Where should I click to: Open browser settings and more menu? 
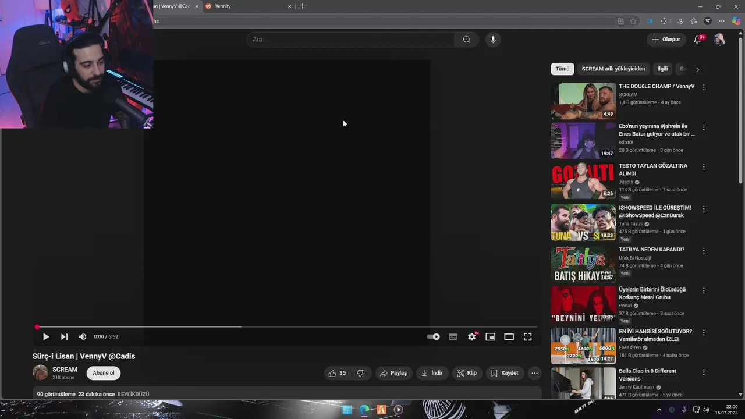point(722,21)
